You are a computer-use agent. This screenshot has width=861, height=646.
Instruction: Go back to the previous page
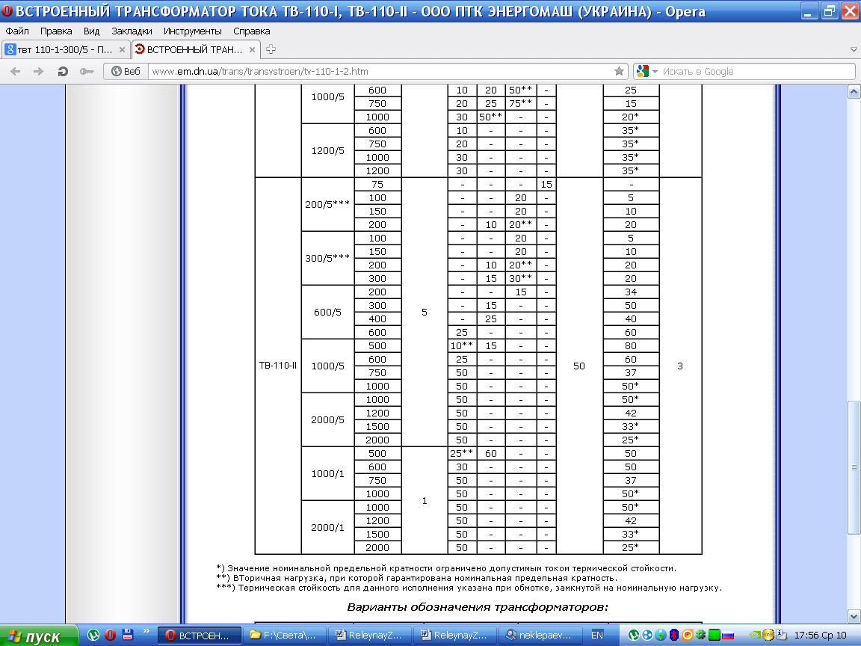pyautogui.click(x=16, y=72)
